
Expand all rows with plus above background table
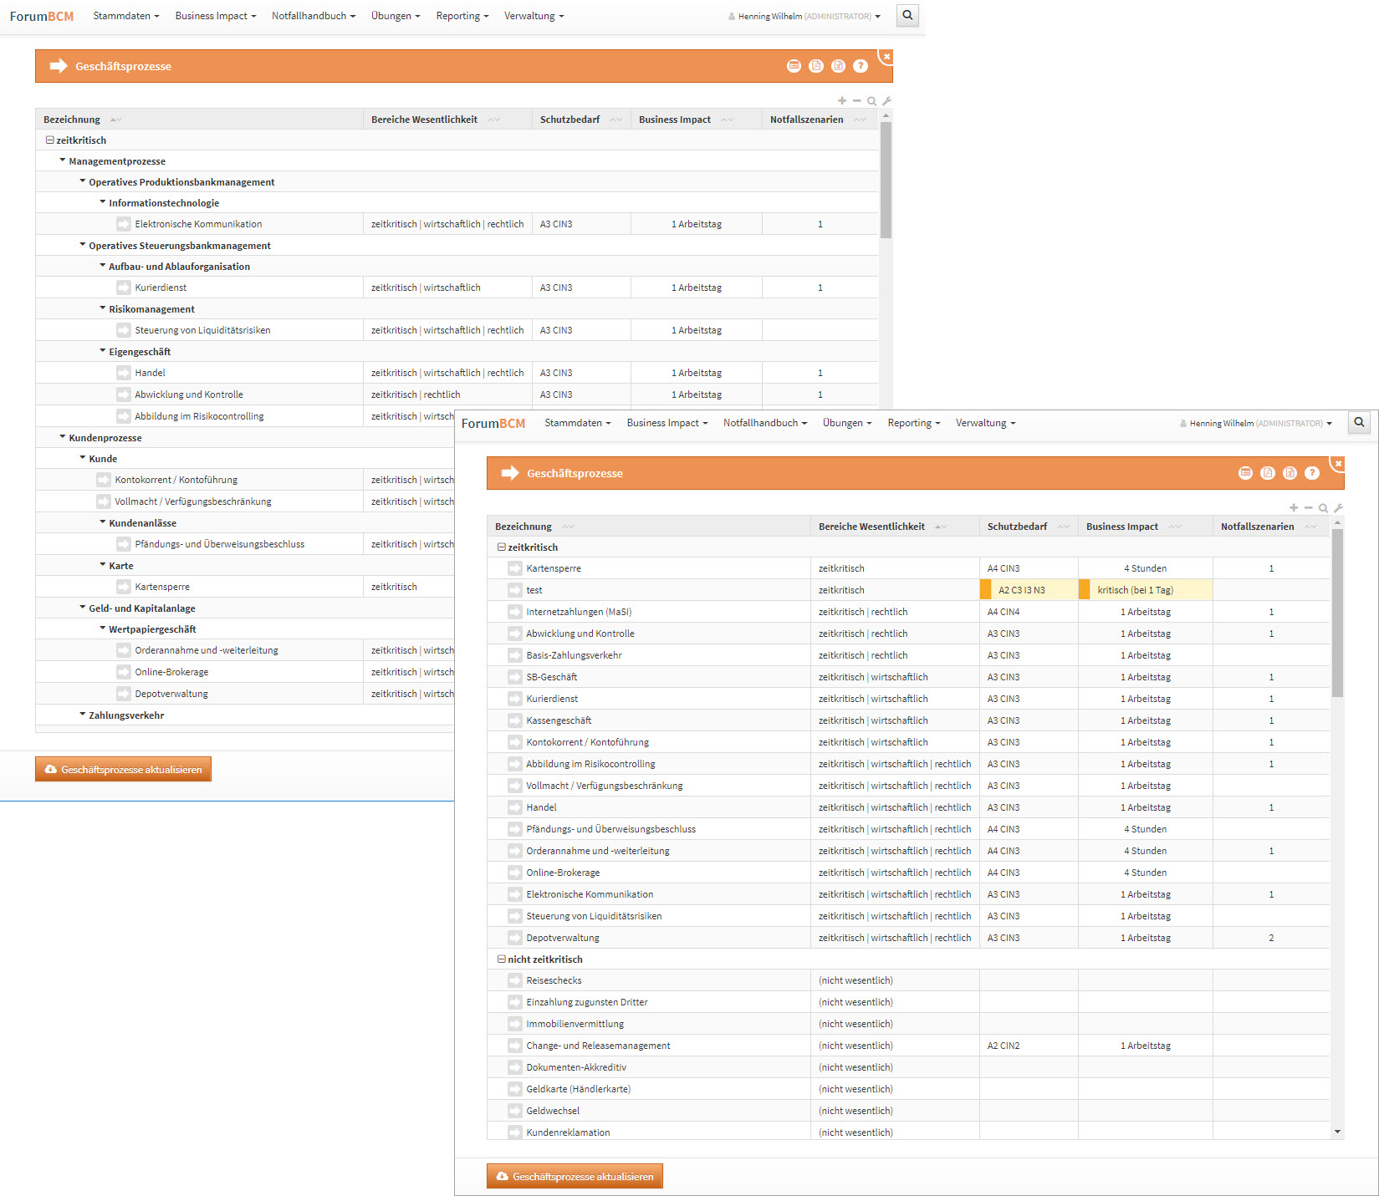click(x=842, y=101)
